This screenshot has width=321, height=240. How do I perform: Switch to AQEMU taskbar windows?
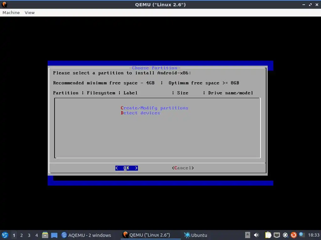point(86,235)
